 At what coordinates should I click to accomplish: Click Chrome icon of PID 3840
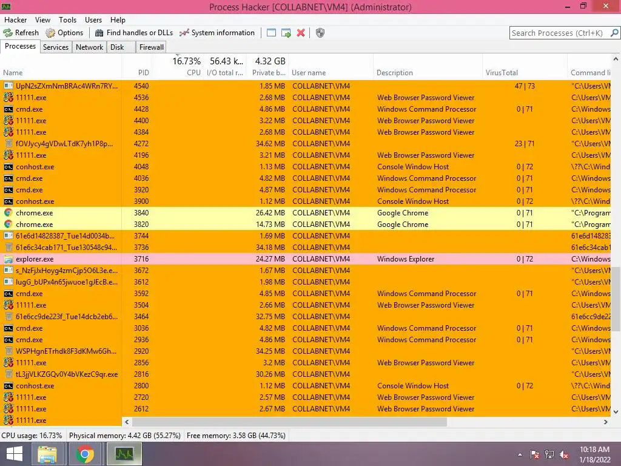(8, 213)
